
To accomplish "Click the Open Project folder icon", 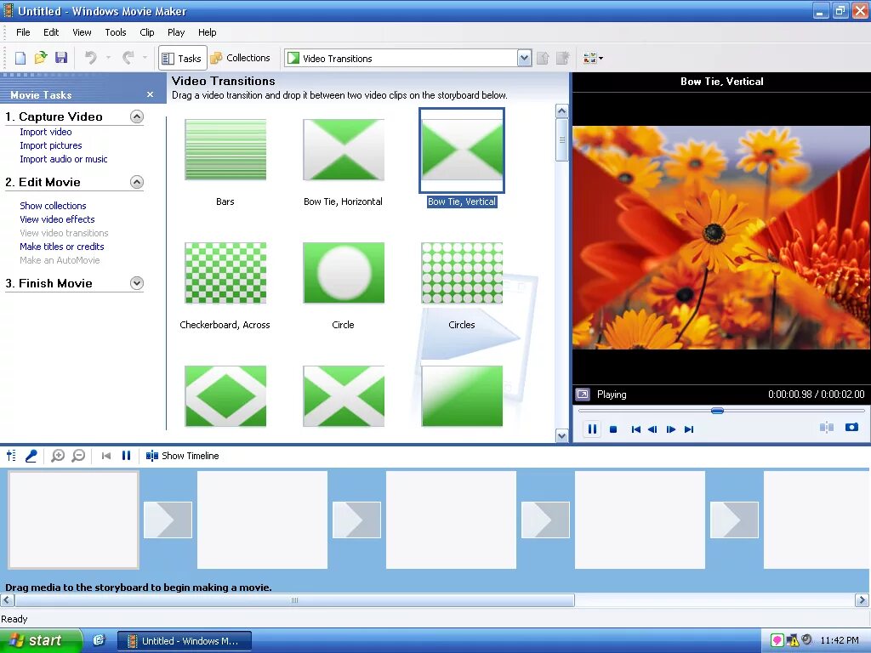I will tap(41, 58).
